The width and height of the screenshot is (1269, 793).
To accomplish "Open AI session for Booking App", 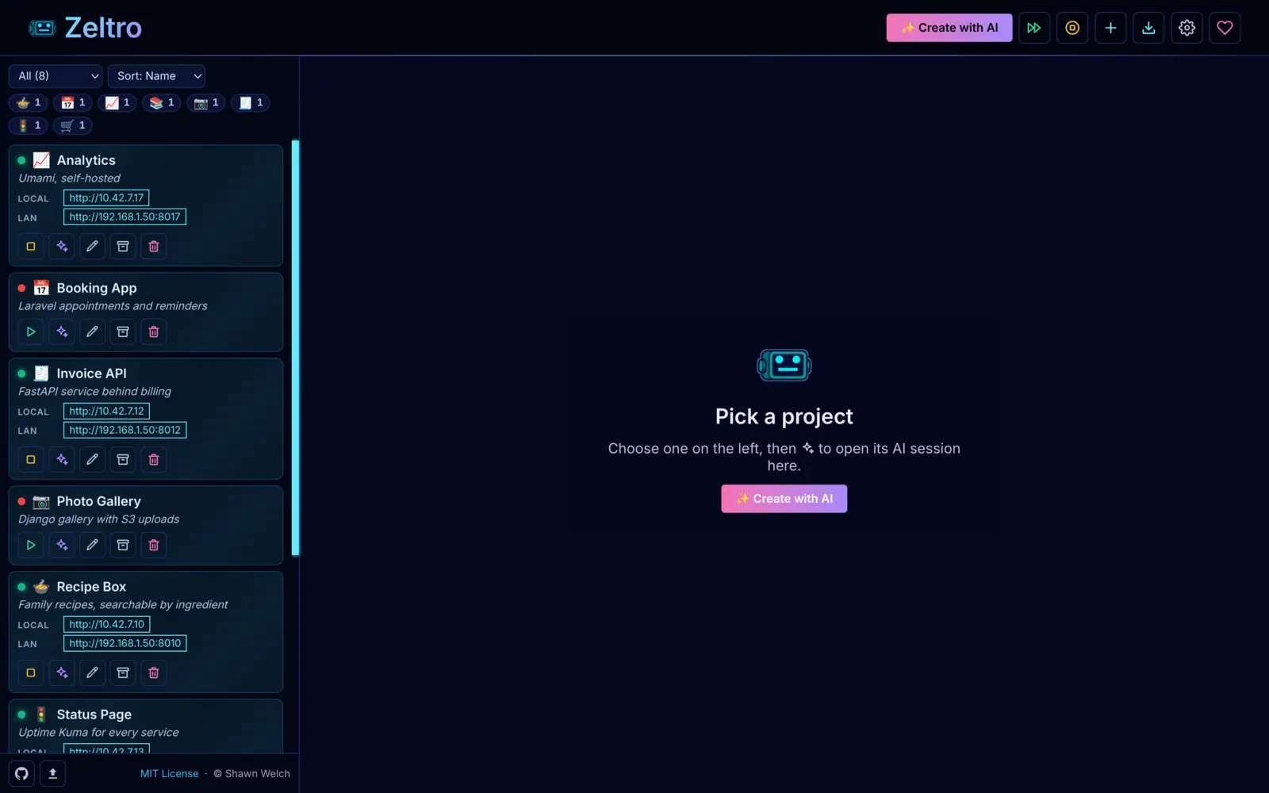I will click(62, 332).
